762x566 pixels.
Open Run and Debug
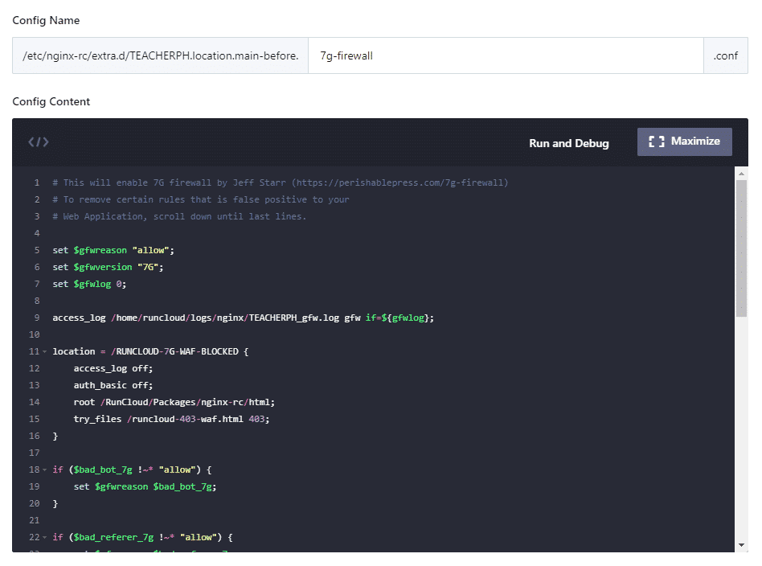[x=568, y=143]
